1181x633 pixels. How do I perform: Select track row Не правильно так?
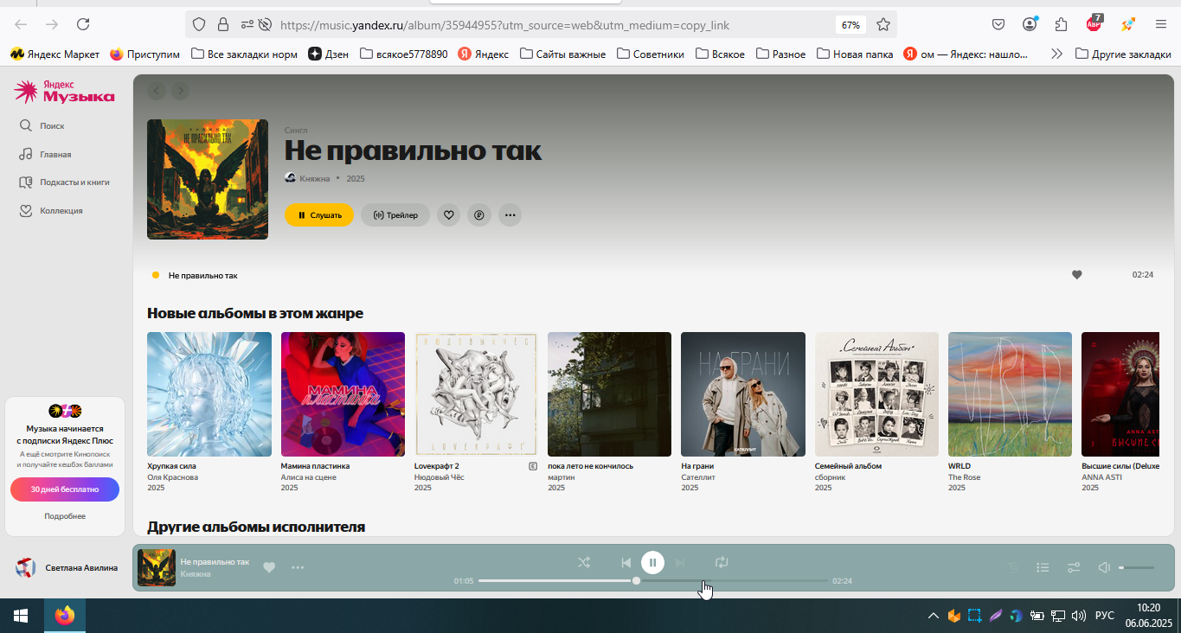coord(653,275)
